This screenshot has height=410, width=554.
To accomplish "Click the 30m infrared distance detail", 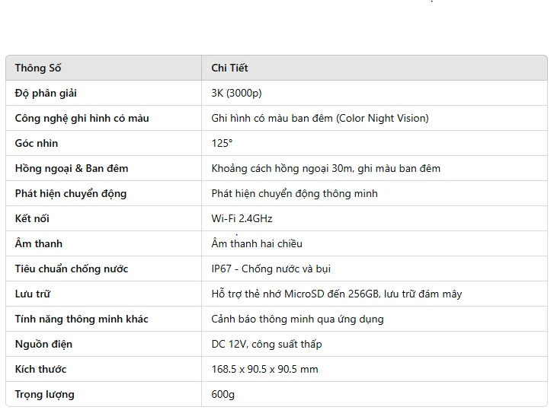I will [x=325, y=169].
